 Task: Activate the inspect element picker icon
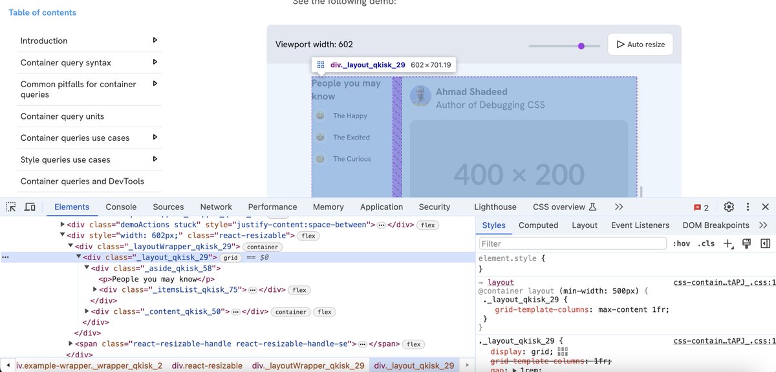click(x=11, y=207)
